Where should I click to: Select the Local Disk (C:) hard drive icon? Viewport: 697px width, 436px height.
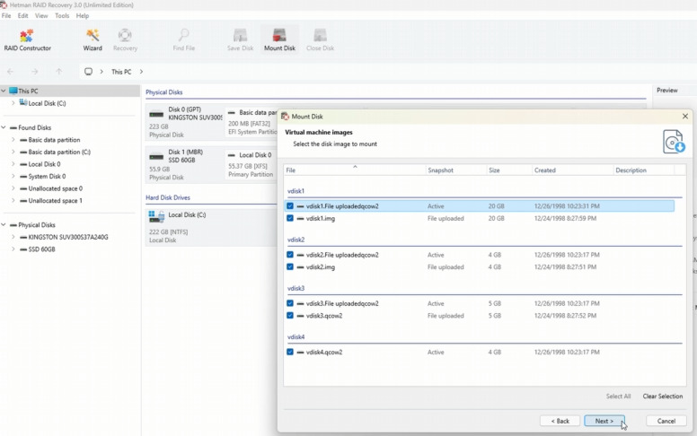[x=156, y=217]
